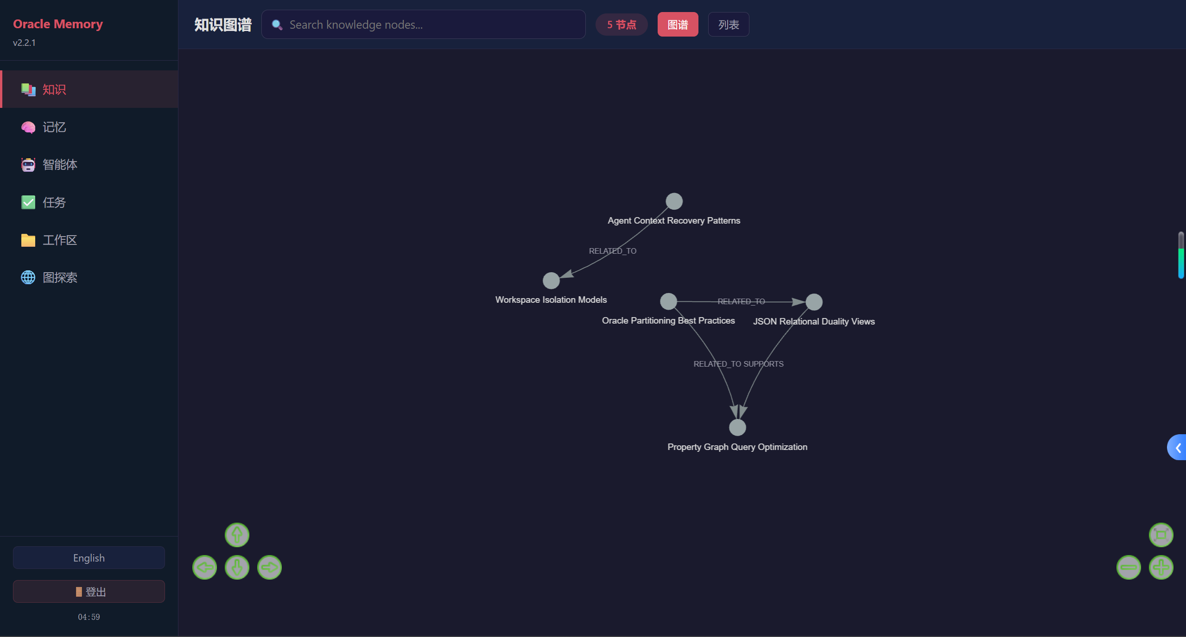Open the 智能体 section

[x=89, y=165]
